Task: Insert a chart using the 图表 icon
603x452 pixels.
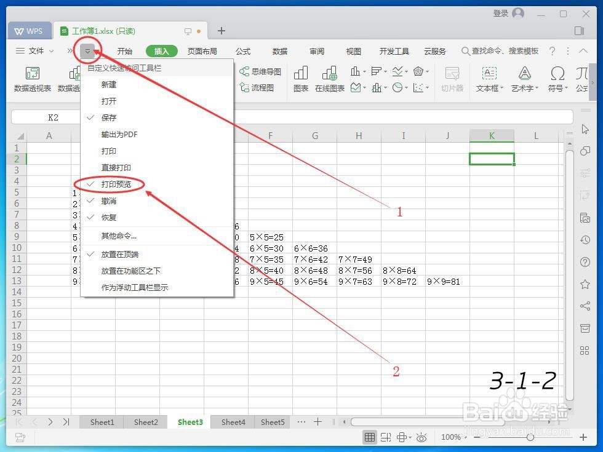Action: click(300, 80)
